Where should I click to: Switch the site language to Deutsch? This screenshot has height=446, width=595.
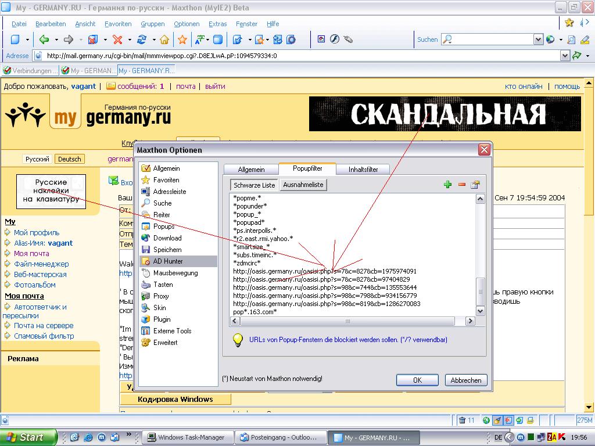(x=70, y=159)
